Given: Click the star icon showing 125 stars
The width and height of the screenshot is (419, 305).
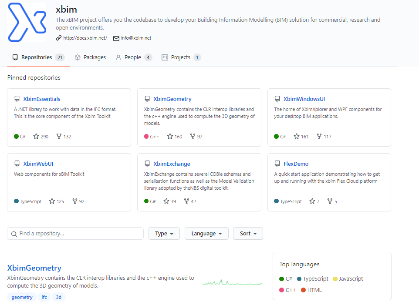Looking at the screenshot, I should 52,201.
